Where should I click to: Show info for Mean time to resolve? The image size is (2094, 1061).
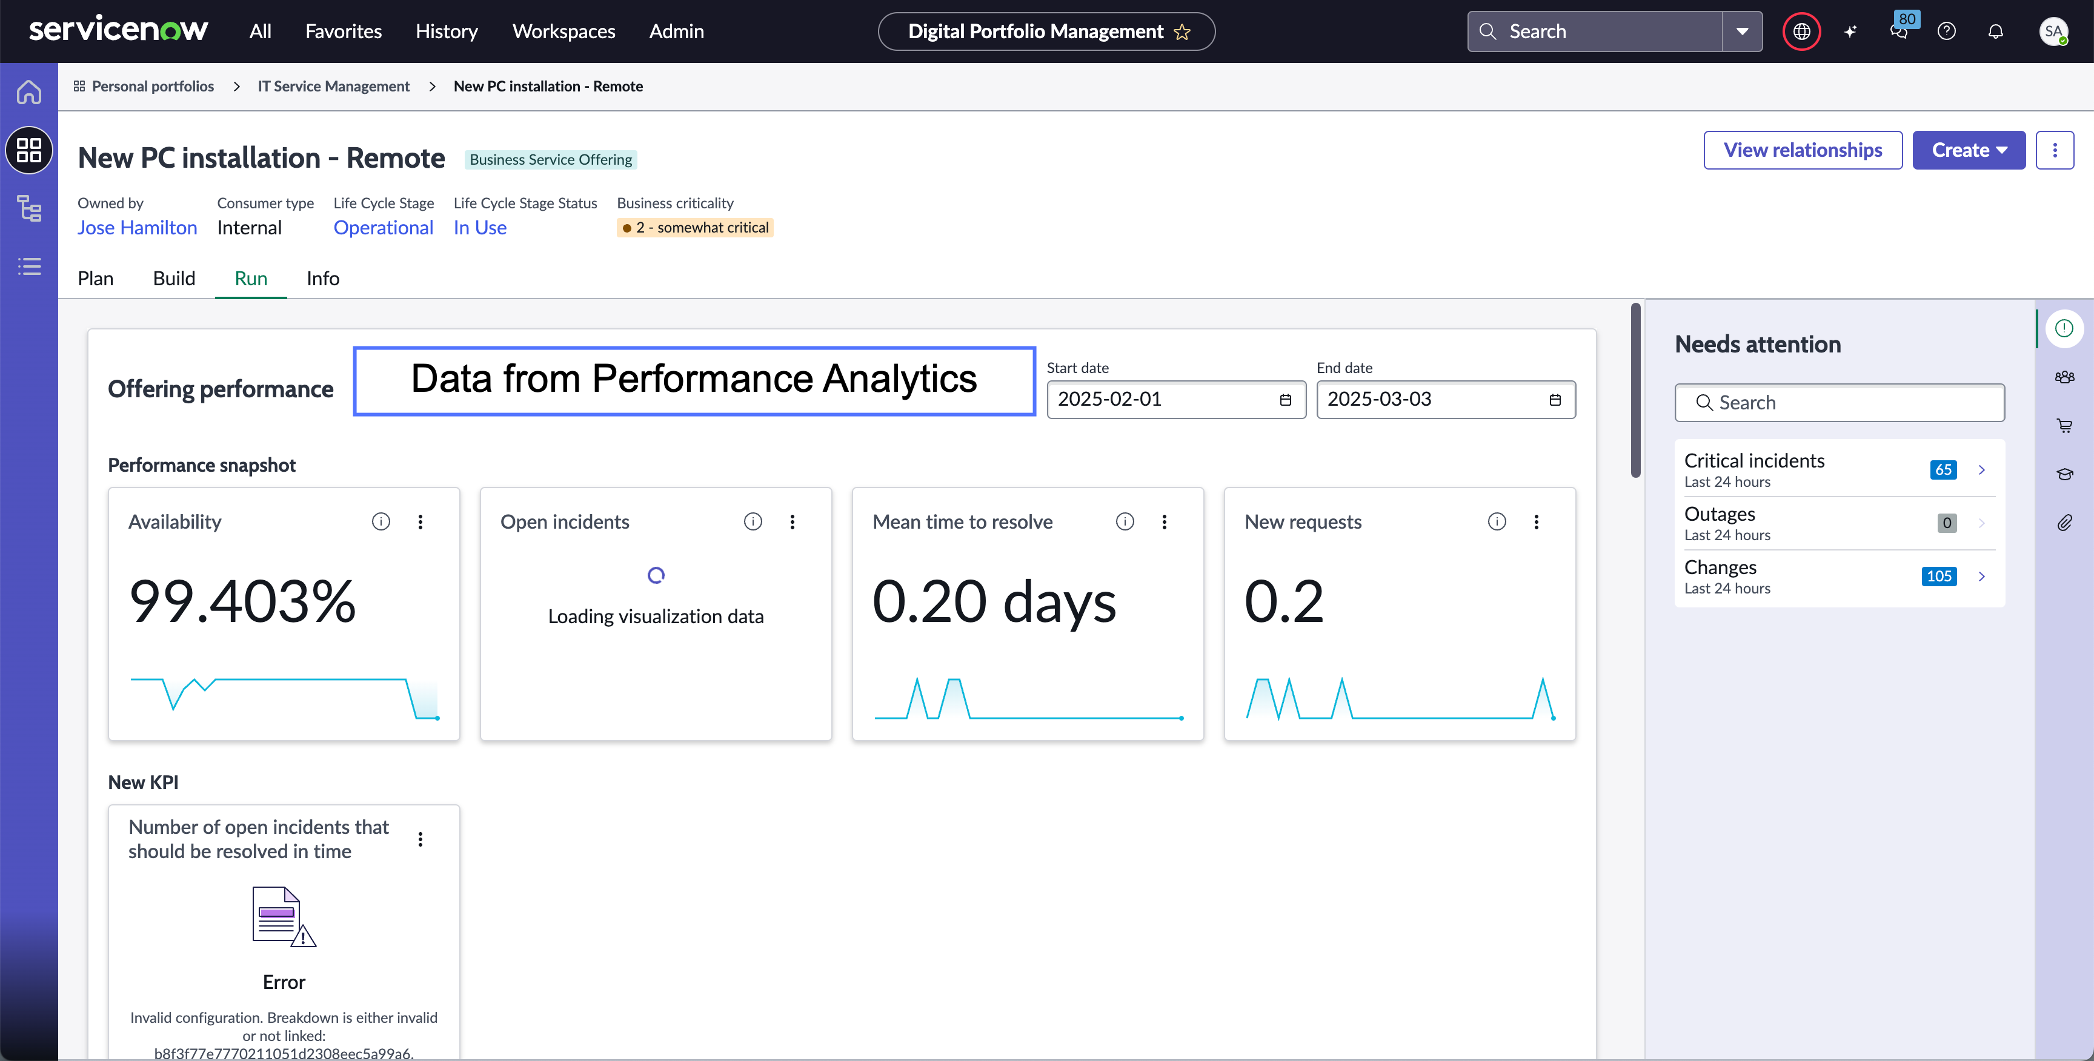[1125, 521]
